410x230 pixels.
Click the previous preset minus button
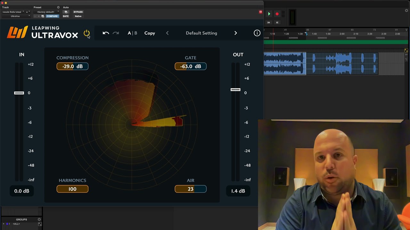coord(35,16)
